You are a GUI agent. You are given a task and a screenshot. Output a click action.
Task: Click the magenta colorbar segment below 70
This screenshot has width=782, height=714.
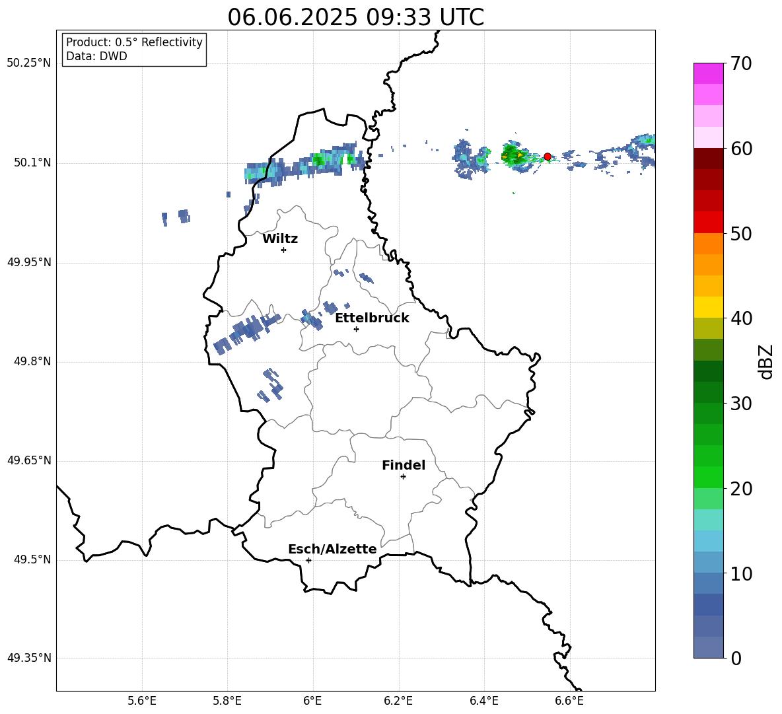pyautogui.click(x=708, y=74)
